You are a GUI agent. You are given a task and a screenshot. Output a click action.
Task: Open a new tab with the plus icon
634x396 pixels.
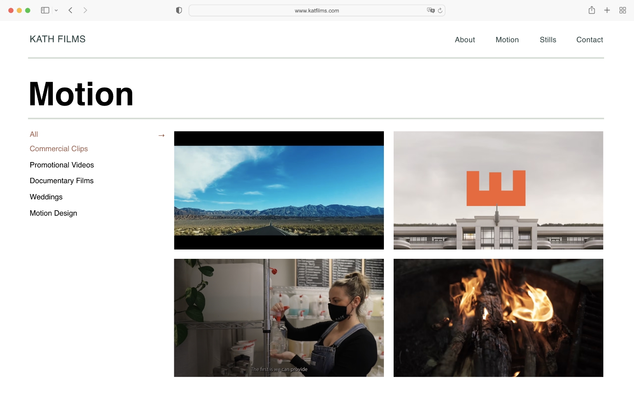[x=607, y=10]
